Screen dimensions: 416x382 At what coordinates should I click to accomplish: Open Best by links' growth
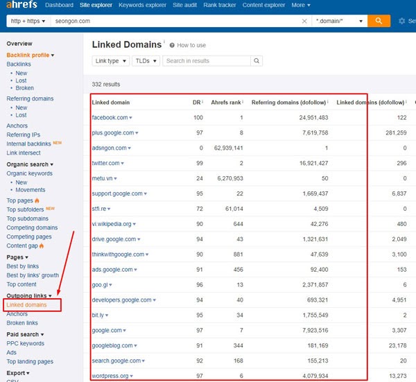pyautogui.click(x=33, y=275)
